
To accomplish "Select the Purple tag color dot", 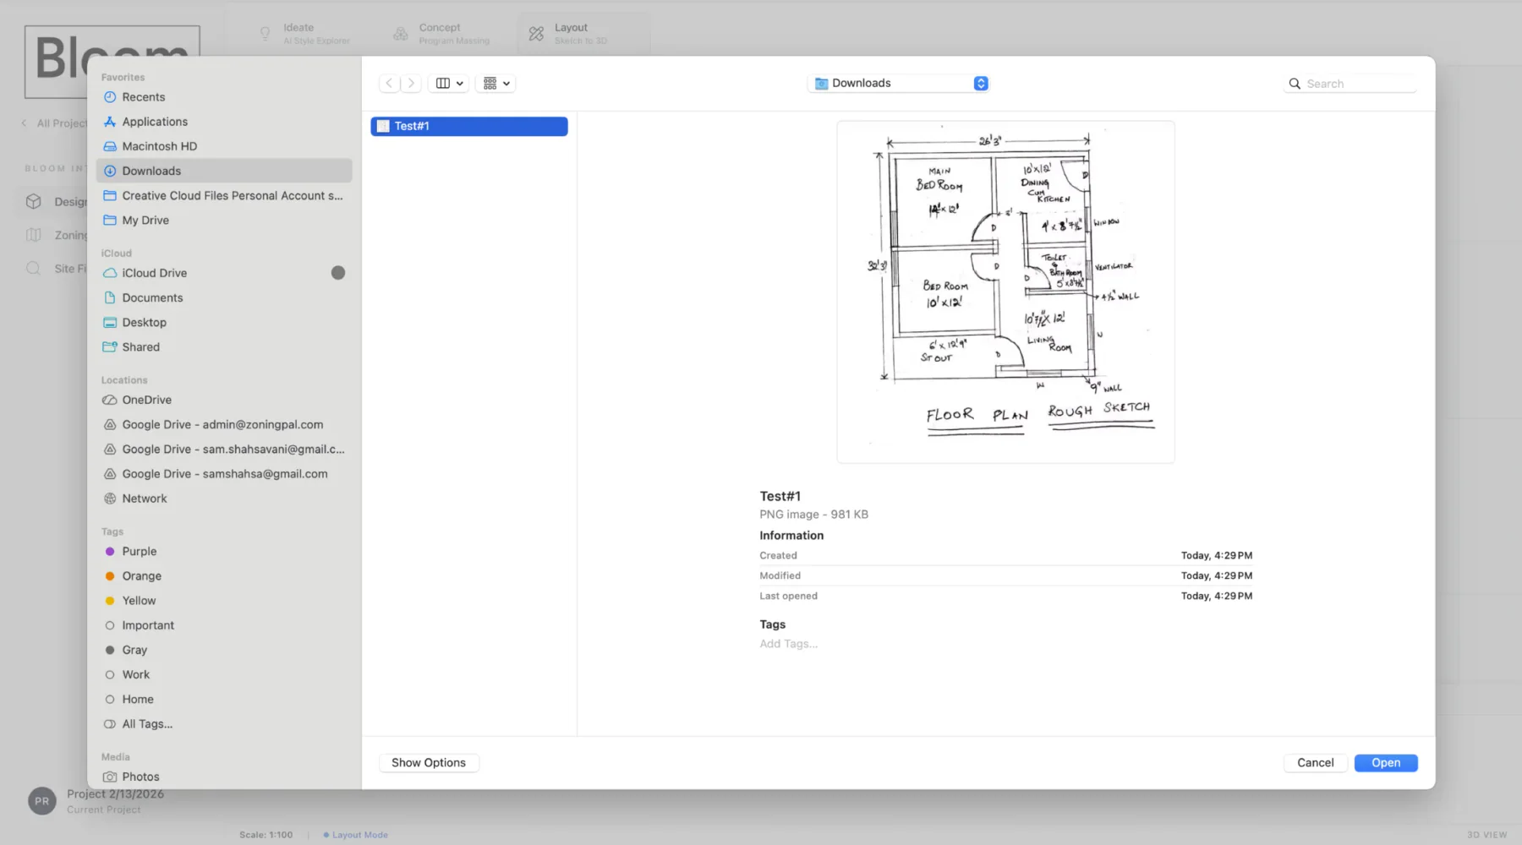I will click(109, 551).
